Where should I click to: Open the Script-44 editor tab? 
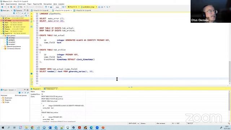(82, 10)
